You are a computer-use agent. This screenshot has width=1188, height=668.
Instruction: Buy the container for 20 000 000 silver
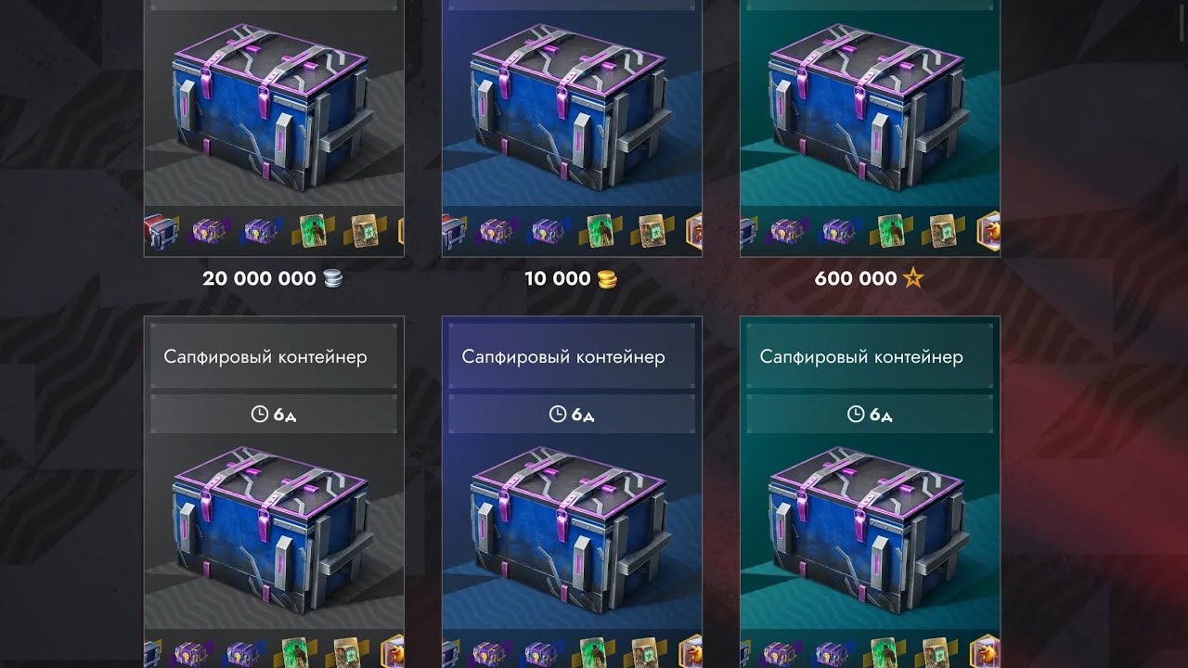click(x=273, y=278)
